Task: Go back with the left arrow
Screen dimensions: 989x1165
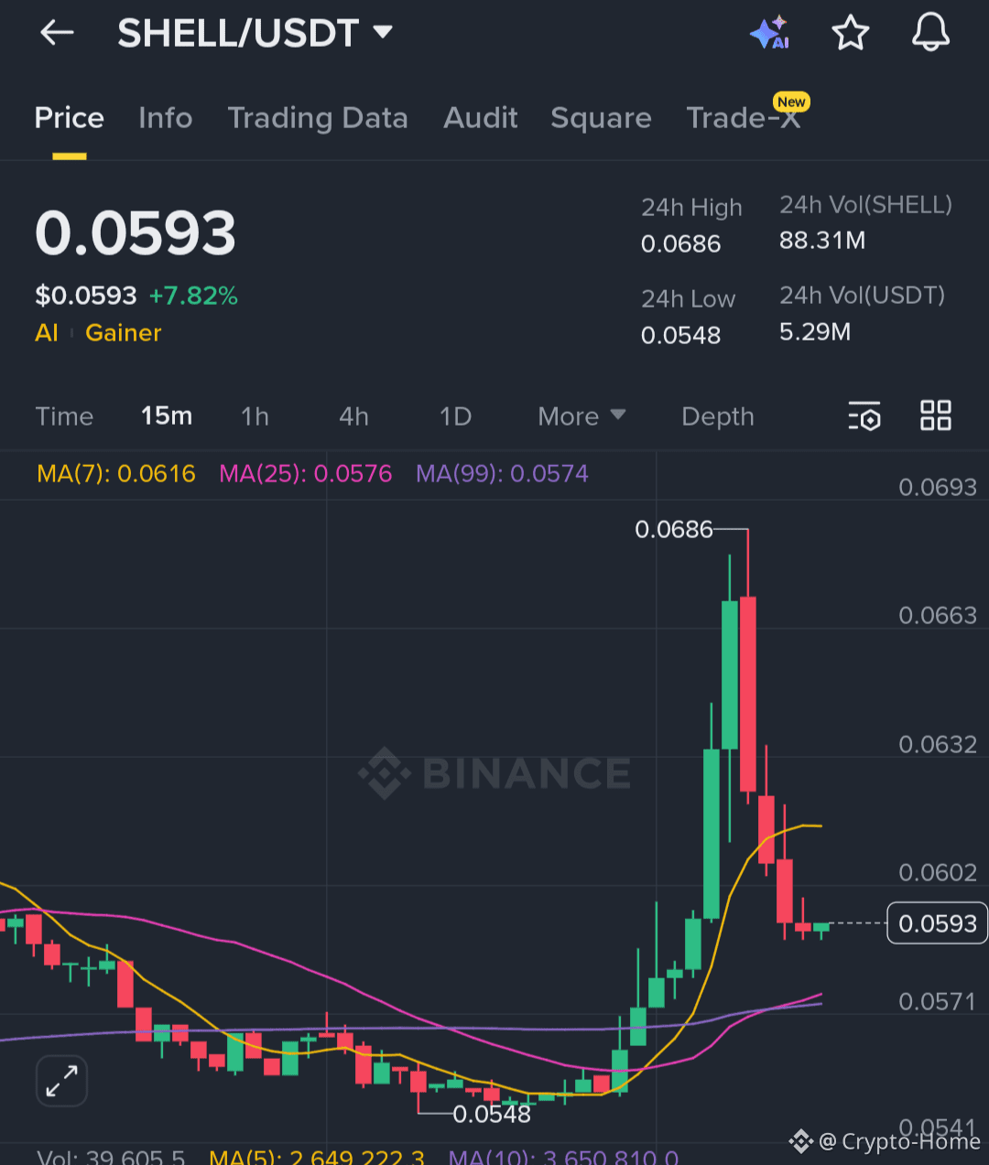Action: pos(57,33)
